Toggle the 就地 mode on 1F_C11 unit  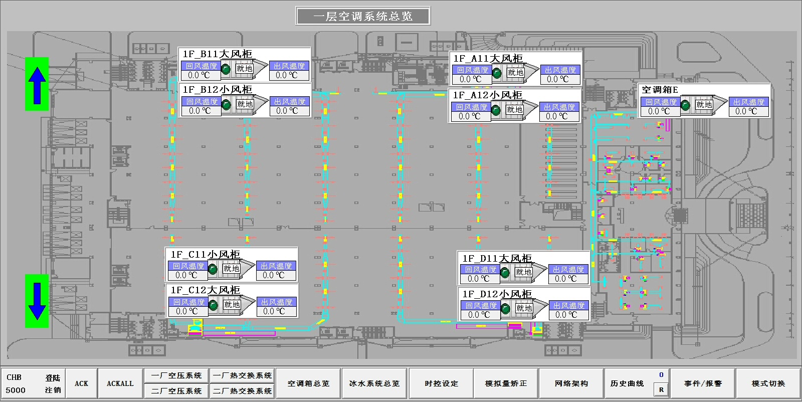(231, 269)
